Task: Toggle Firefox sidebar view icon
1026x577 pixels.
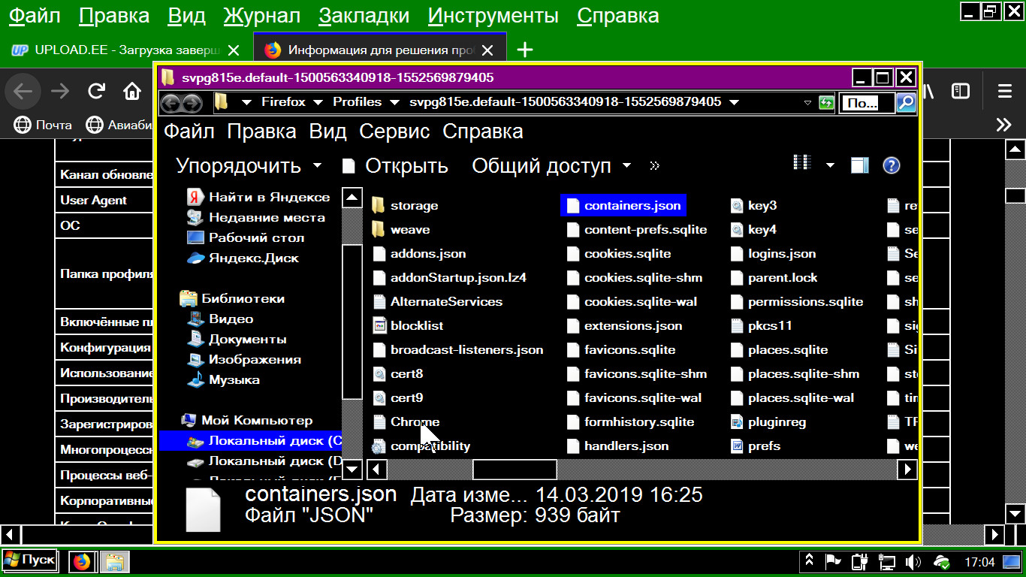Action: click(961, 92)
